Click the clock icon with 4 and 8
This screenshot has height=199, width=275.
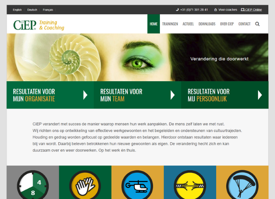pyautogui.click(x=33, y=184)
